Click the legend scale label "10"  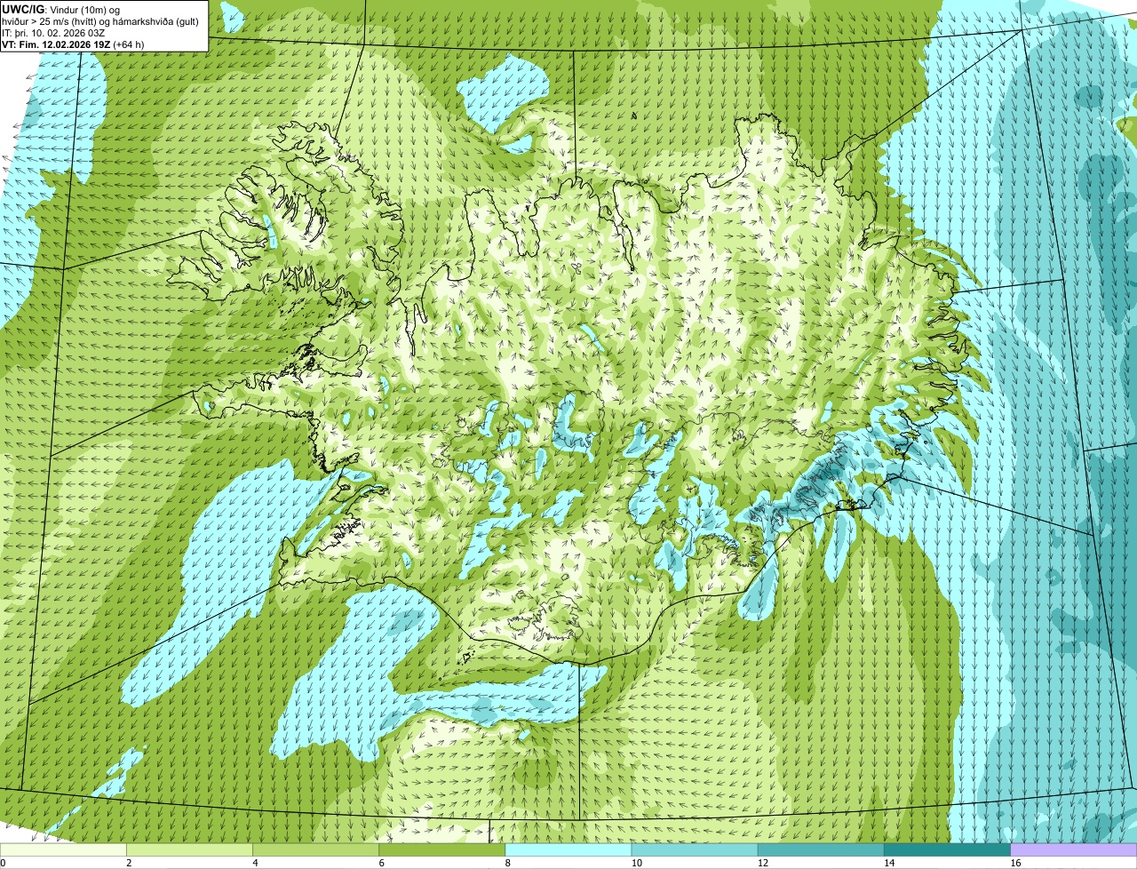point(636,863)
